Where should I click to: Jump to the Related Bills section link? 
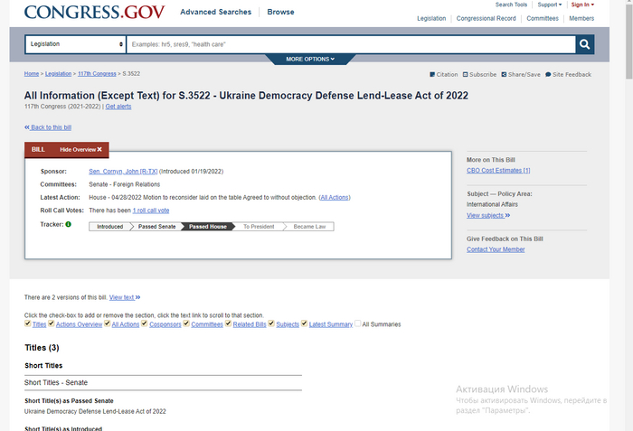(x=250, y=324)
